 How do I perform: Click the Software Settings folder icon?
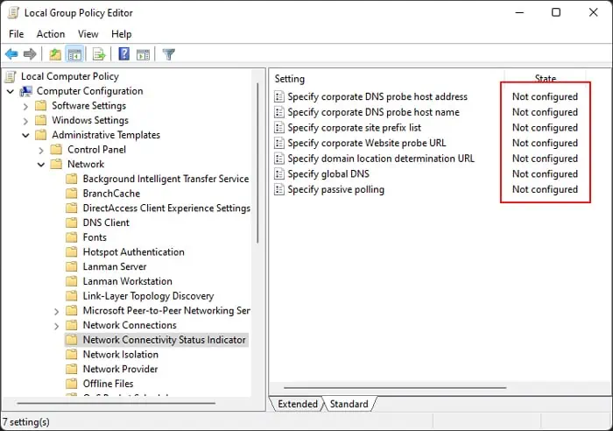pos(40,106)
